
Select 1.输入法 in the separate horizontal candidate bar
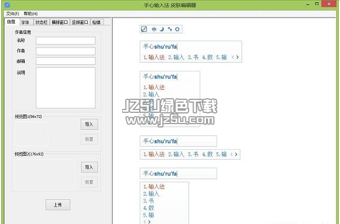tap(154, 154)
